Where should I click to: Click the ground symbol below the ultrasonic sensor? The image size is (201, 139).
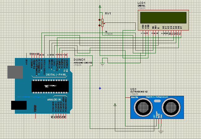161,133
